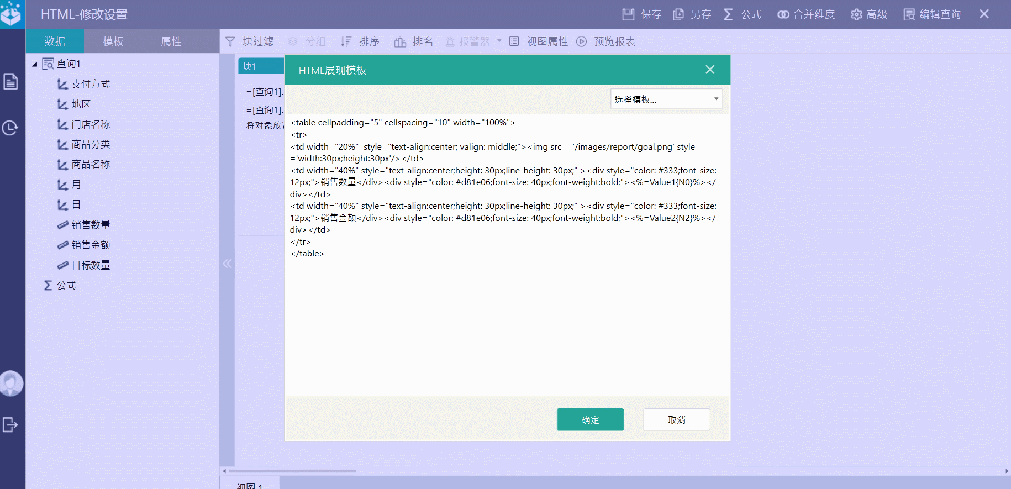Click the grouping (分组) layers icon
Screen dimensions: 1011x489
293,41
